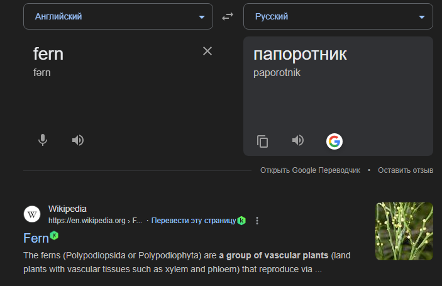Listen to the Russian translation
442x286 pixels.
click(x=298, y=140)
